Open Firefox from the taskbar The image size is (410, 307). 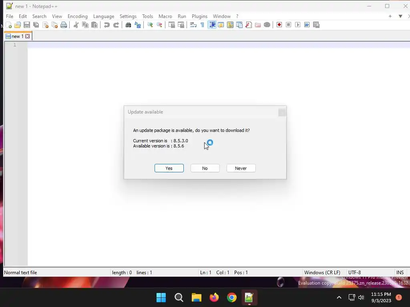pyautogui.click(x=214, y=297)
